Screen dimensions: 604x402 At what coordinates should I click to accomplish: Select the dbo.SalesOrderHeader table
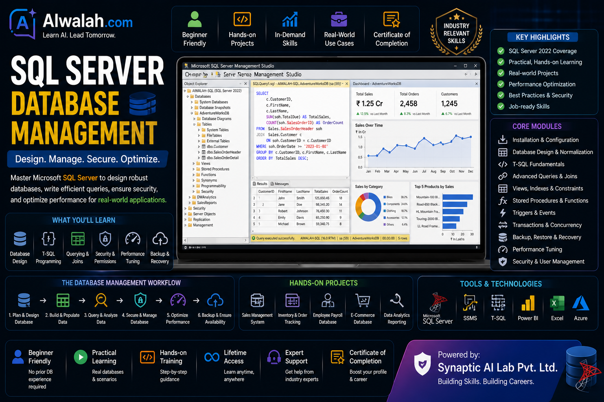tap(221, 152)
